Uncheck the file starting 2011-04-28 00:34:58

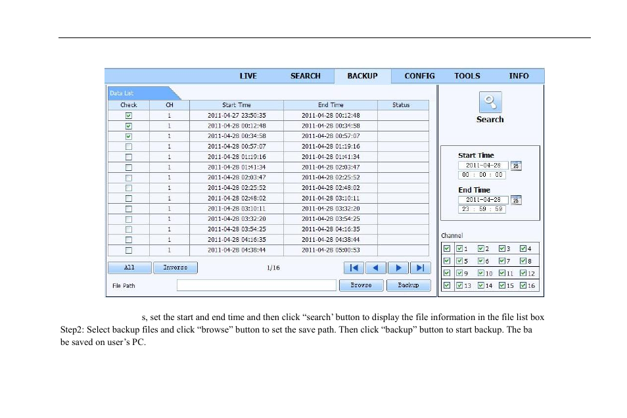coord(128,137)
